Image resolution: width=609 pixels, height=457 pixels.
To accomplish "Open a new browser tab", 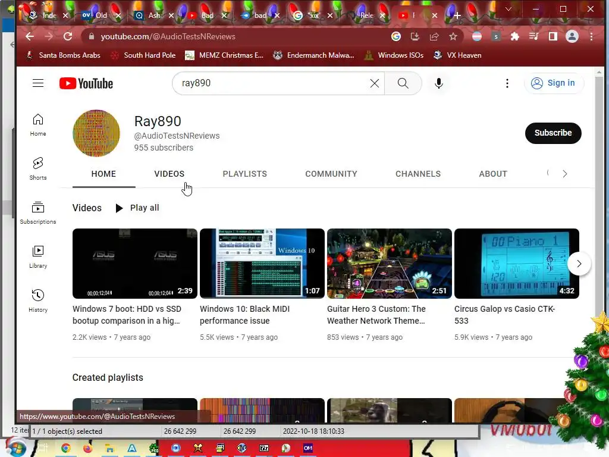I will [x=457, y=15].
